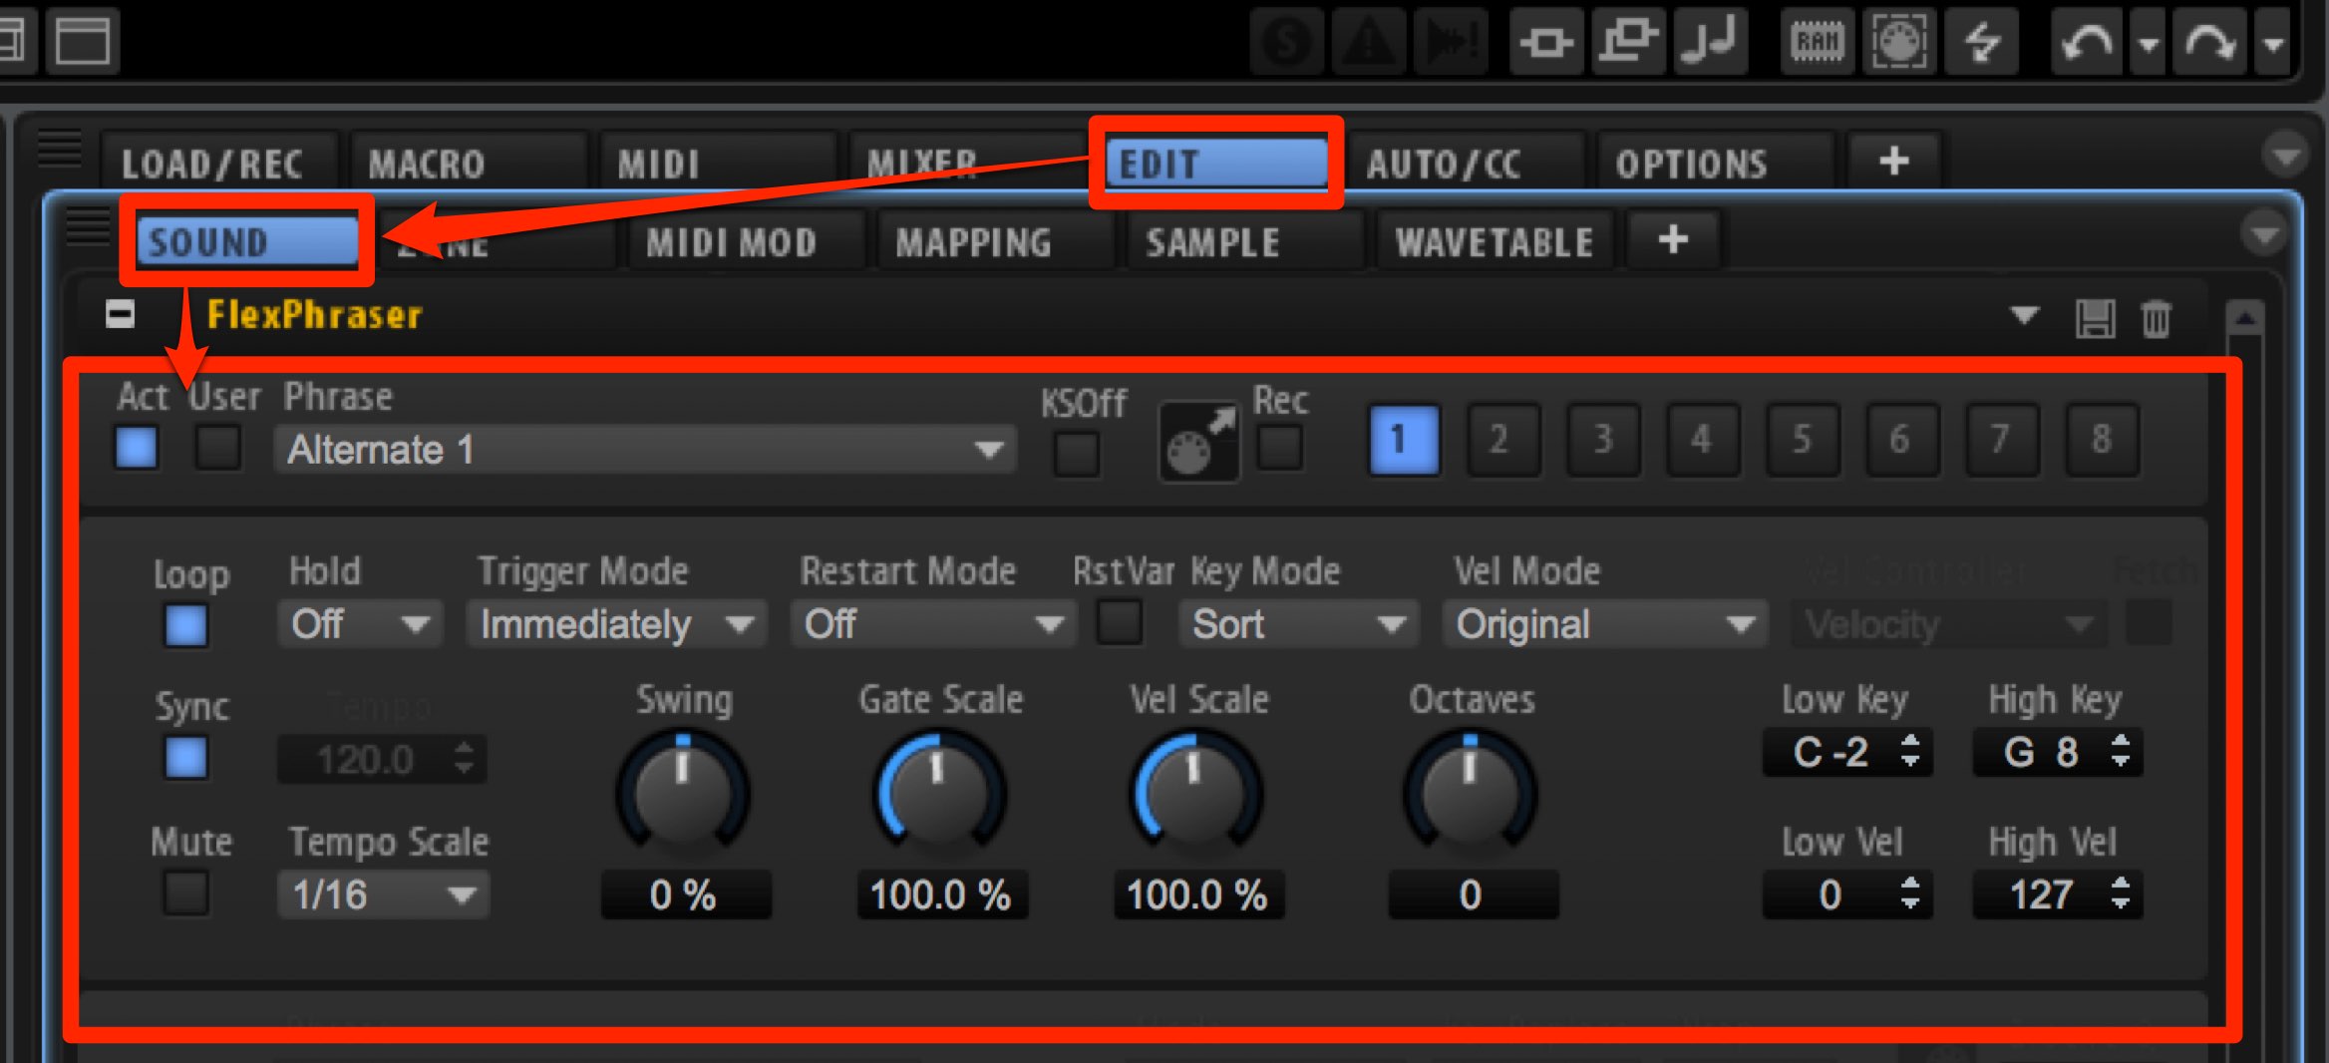Viewport: 2329px width, 1063px height.
Task: Collapse the FlexPhraser section
Action: tap(120, 315)
